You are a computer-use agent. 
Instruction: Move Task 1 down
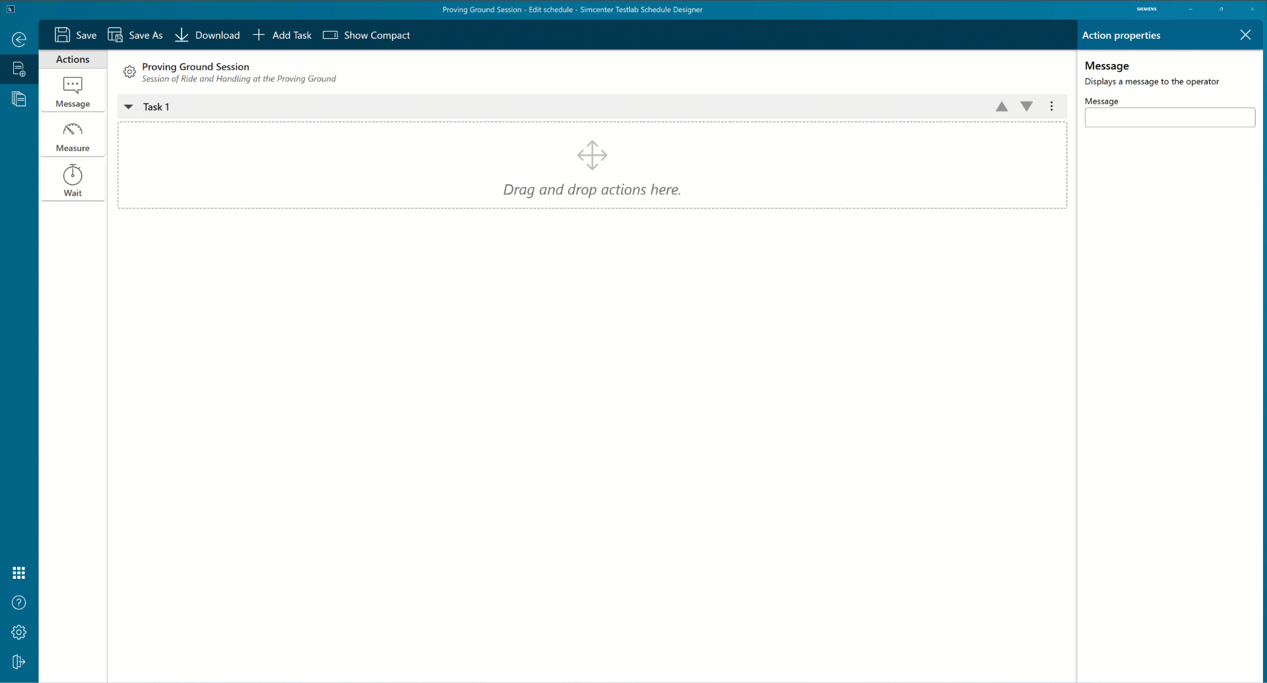tap(1027, 107)
